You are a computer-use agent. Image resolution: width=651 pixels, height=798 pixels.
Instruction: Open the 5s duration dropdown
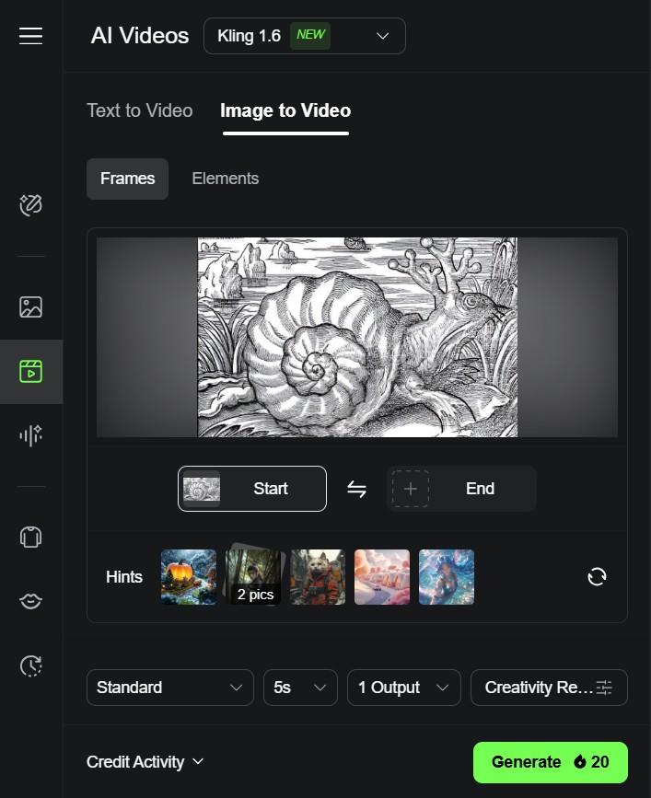click(300, 688)
